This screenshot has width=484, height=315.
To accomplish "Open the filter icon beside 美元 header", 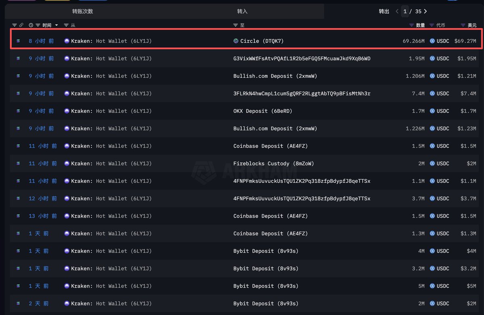I will pyautogui.click(x=463, y=25).
